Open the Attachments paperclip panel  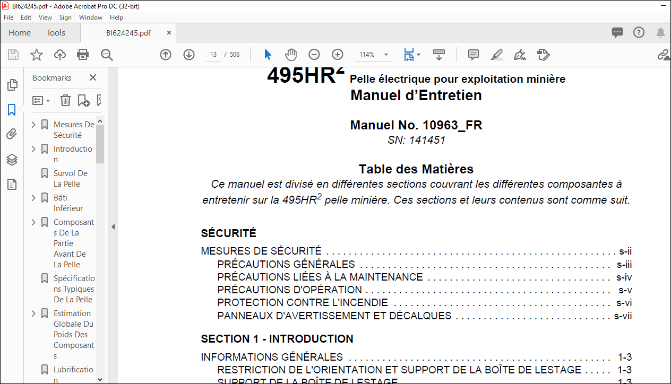click(x=12, y=134)
